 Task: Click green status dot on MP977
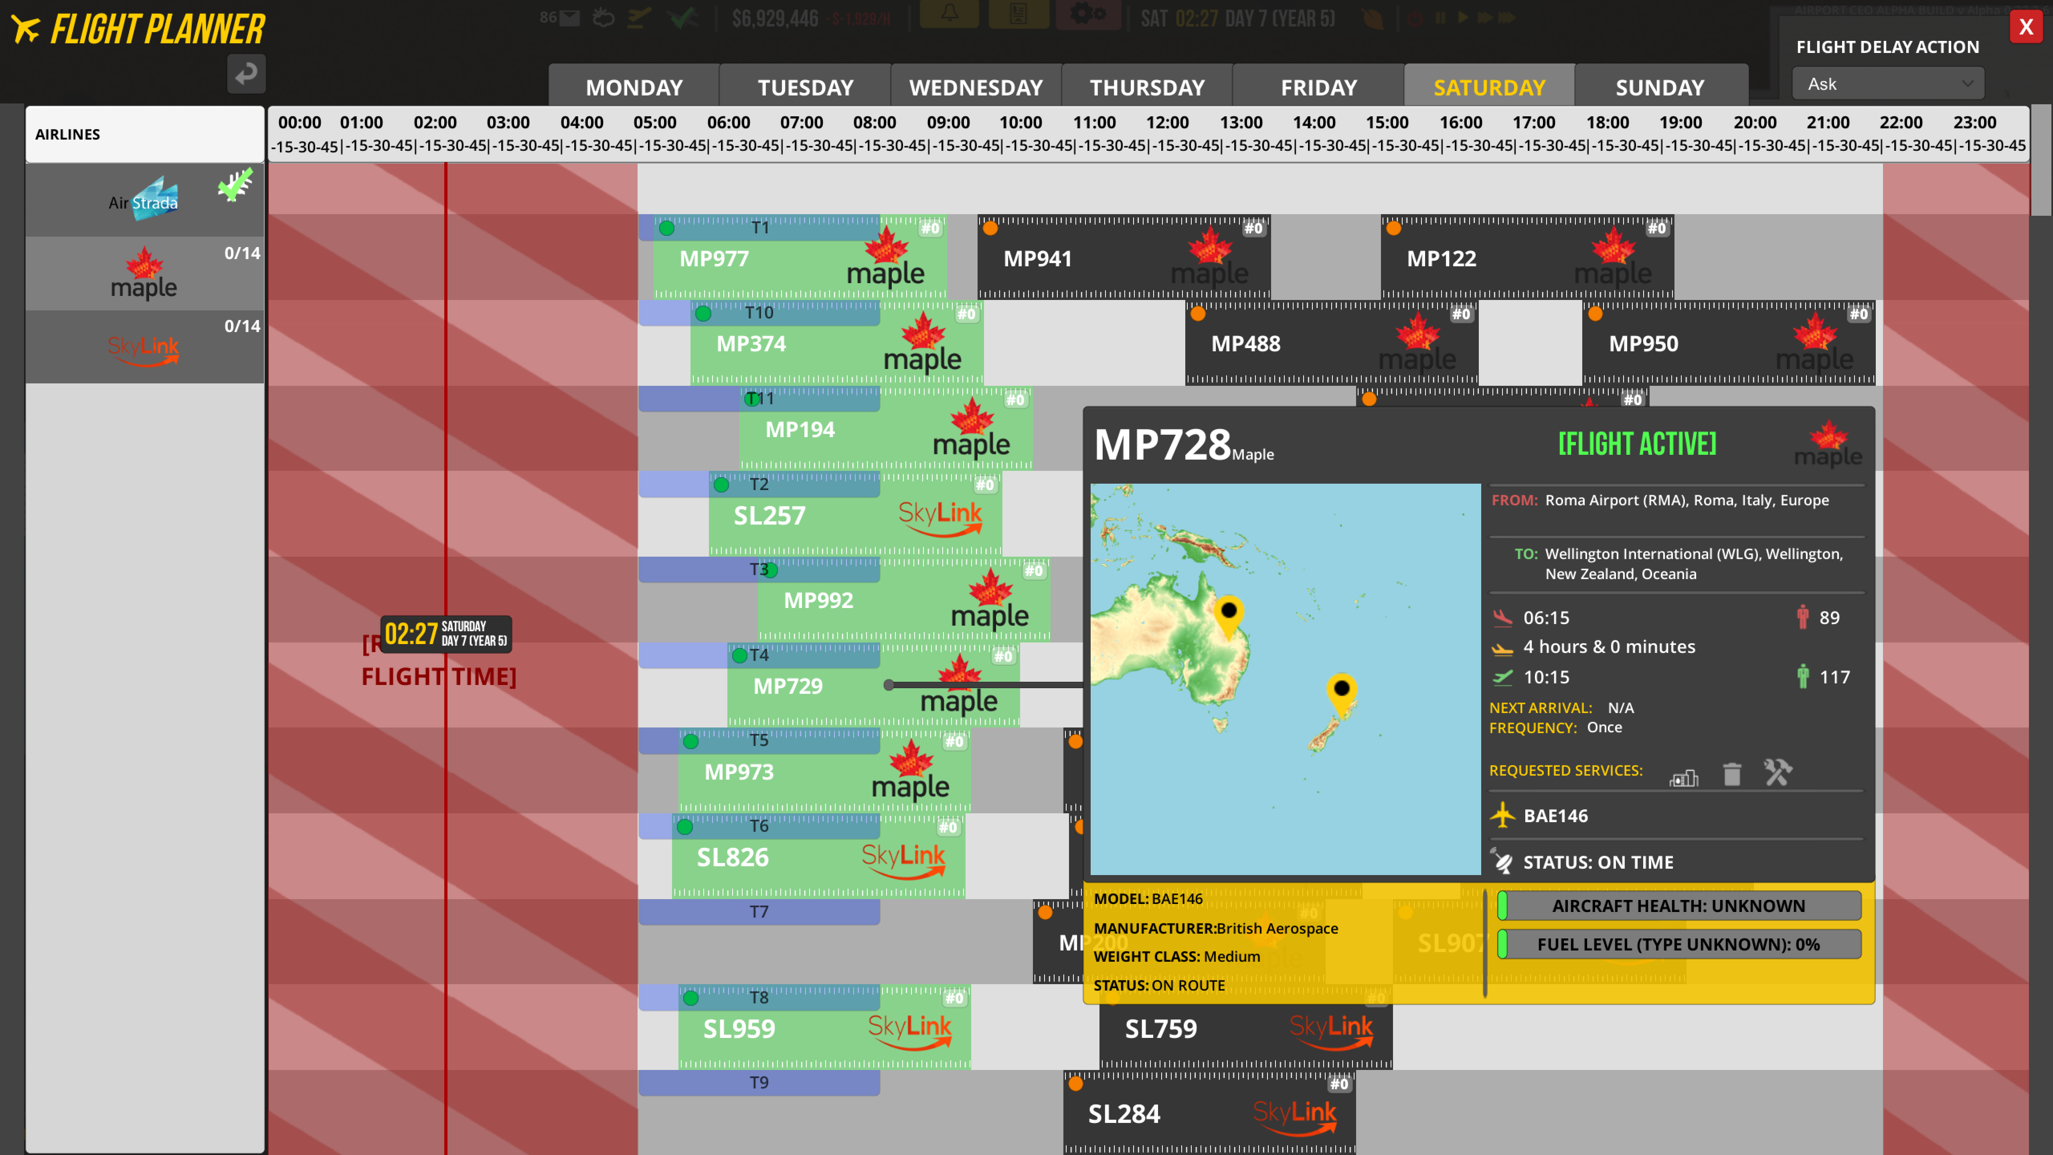click(667, 228)
